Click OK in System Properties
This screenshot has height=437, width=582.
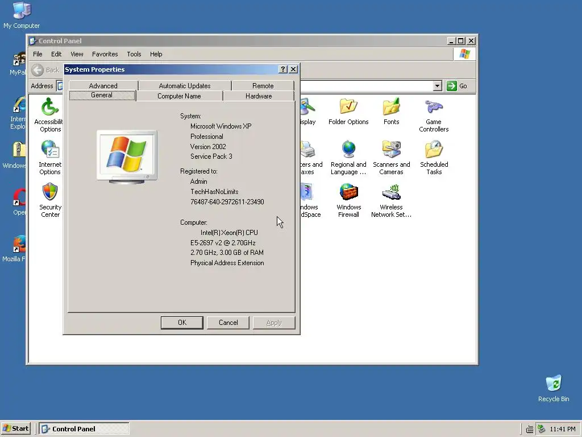coord(182,323)
